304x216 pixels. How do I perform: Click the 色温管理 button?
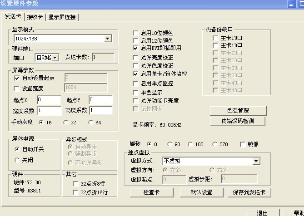tap(237, 111)
